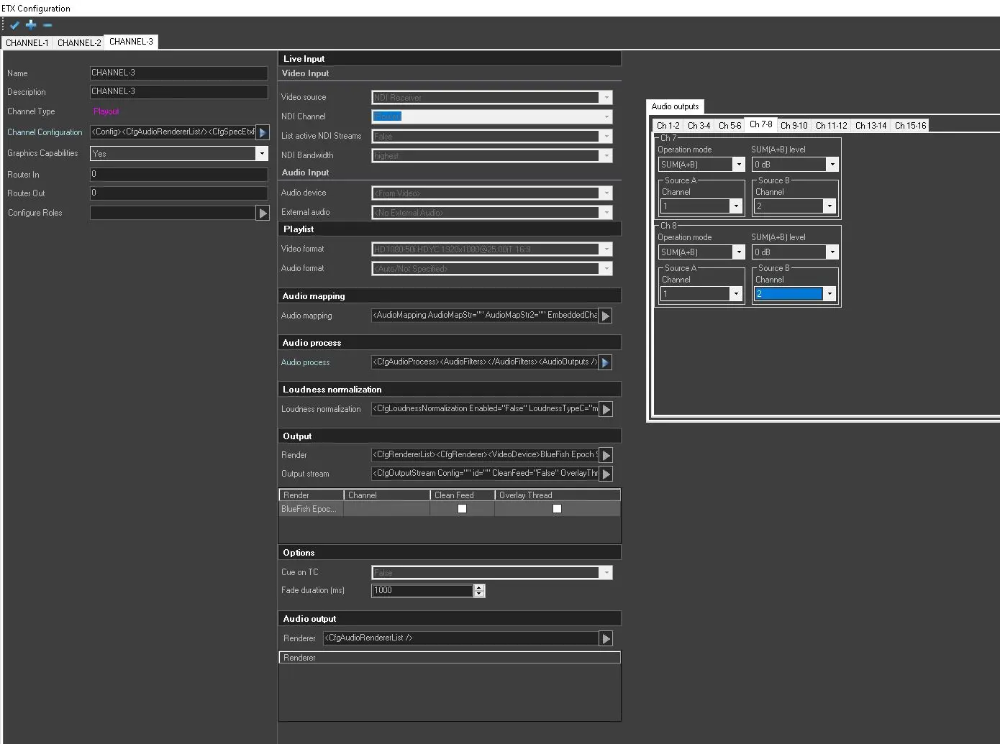
Task: Click the Channel Configuration link label
Action: click(x=45, y=133)
